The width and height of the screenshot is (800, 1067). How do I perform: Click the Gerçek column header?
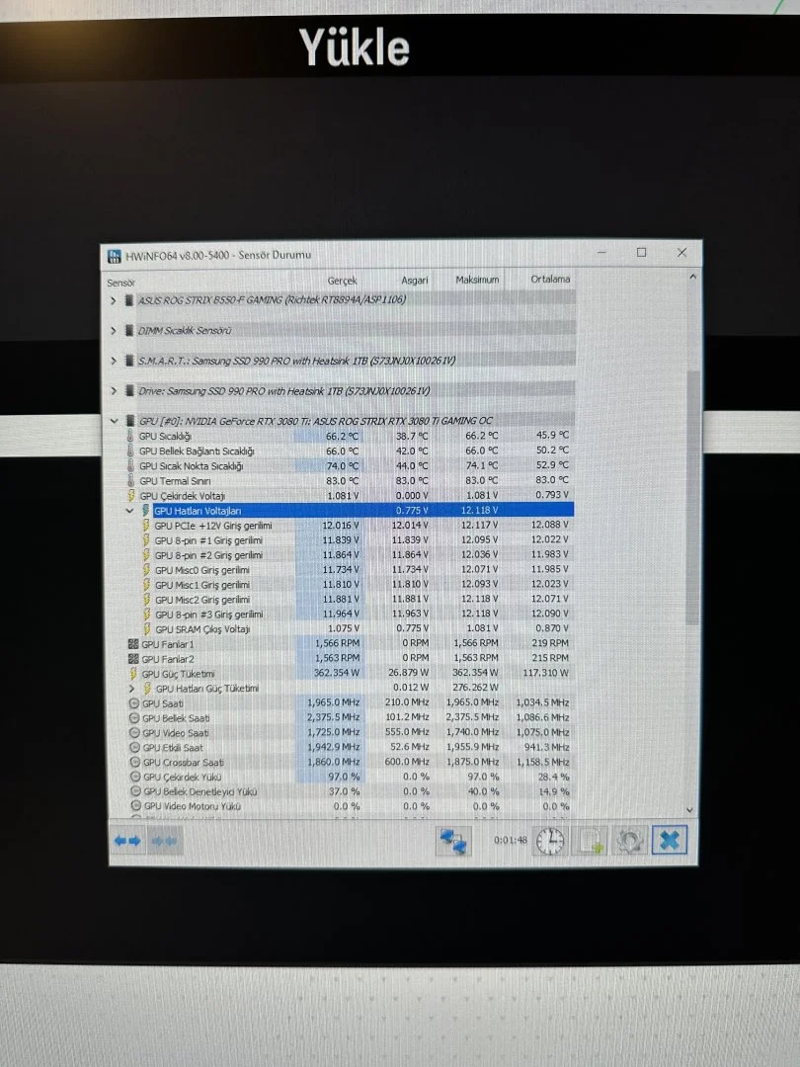(x=342, y=281)
